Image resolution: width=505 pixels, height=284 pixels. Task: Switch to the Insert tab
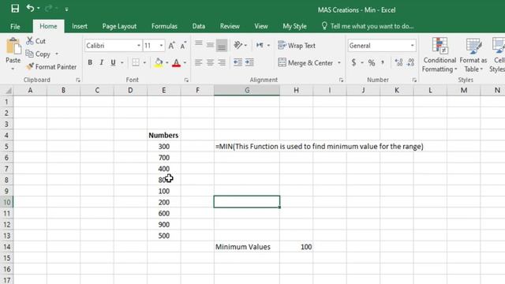(x=80, y=26)
